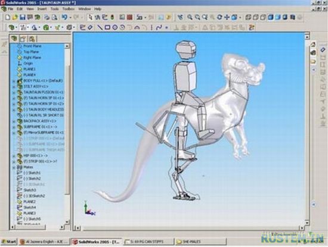Image resolution: width=328 pixels, height=247 pixels.
Task: Switch display to Wireframe mode
Action: point(248,17)
